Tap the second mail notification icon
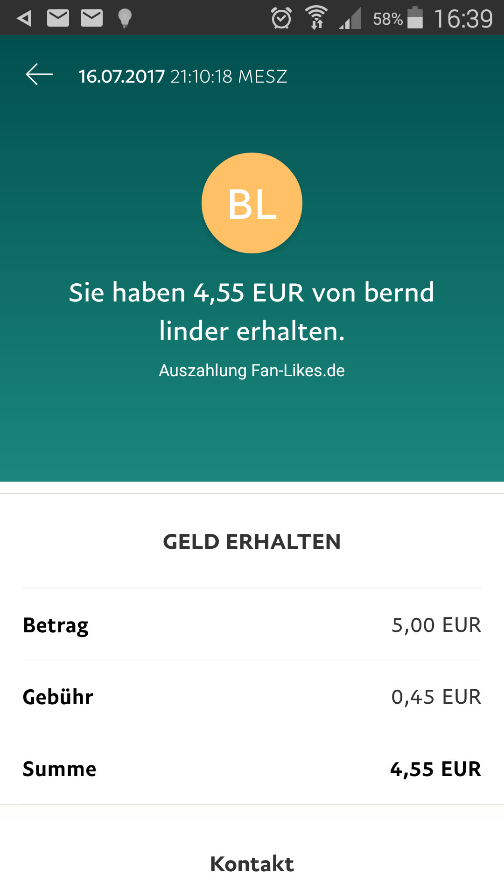The image size is (504, 896). (x=91, y=19)
